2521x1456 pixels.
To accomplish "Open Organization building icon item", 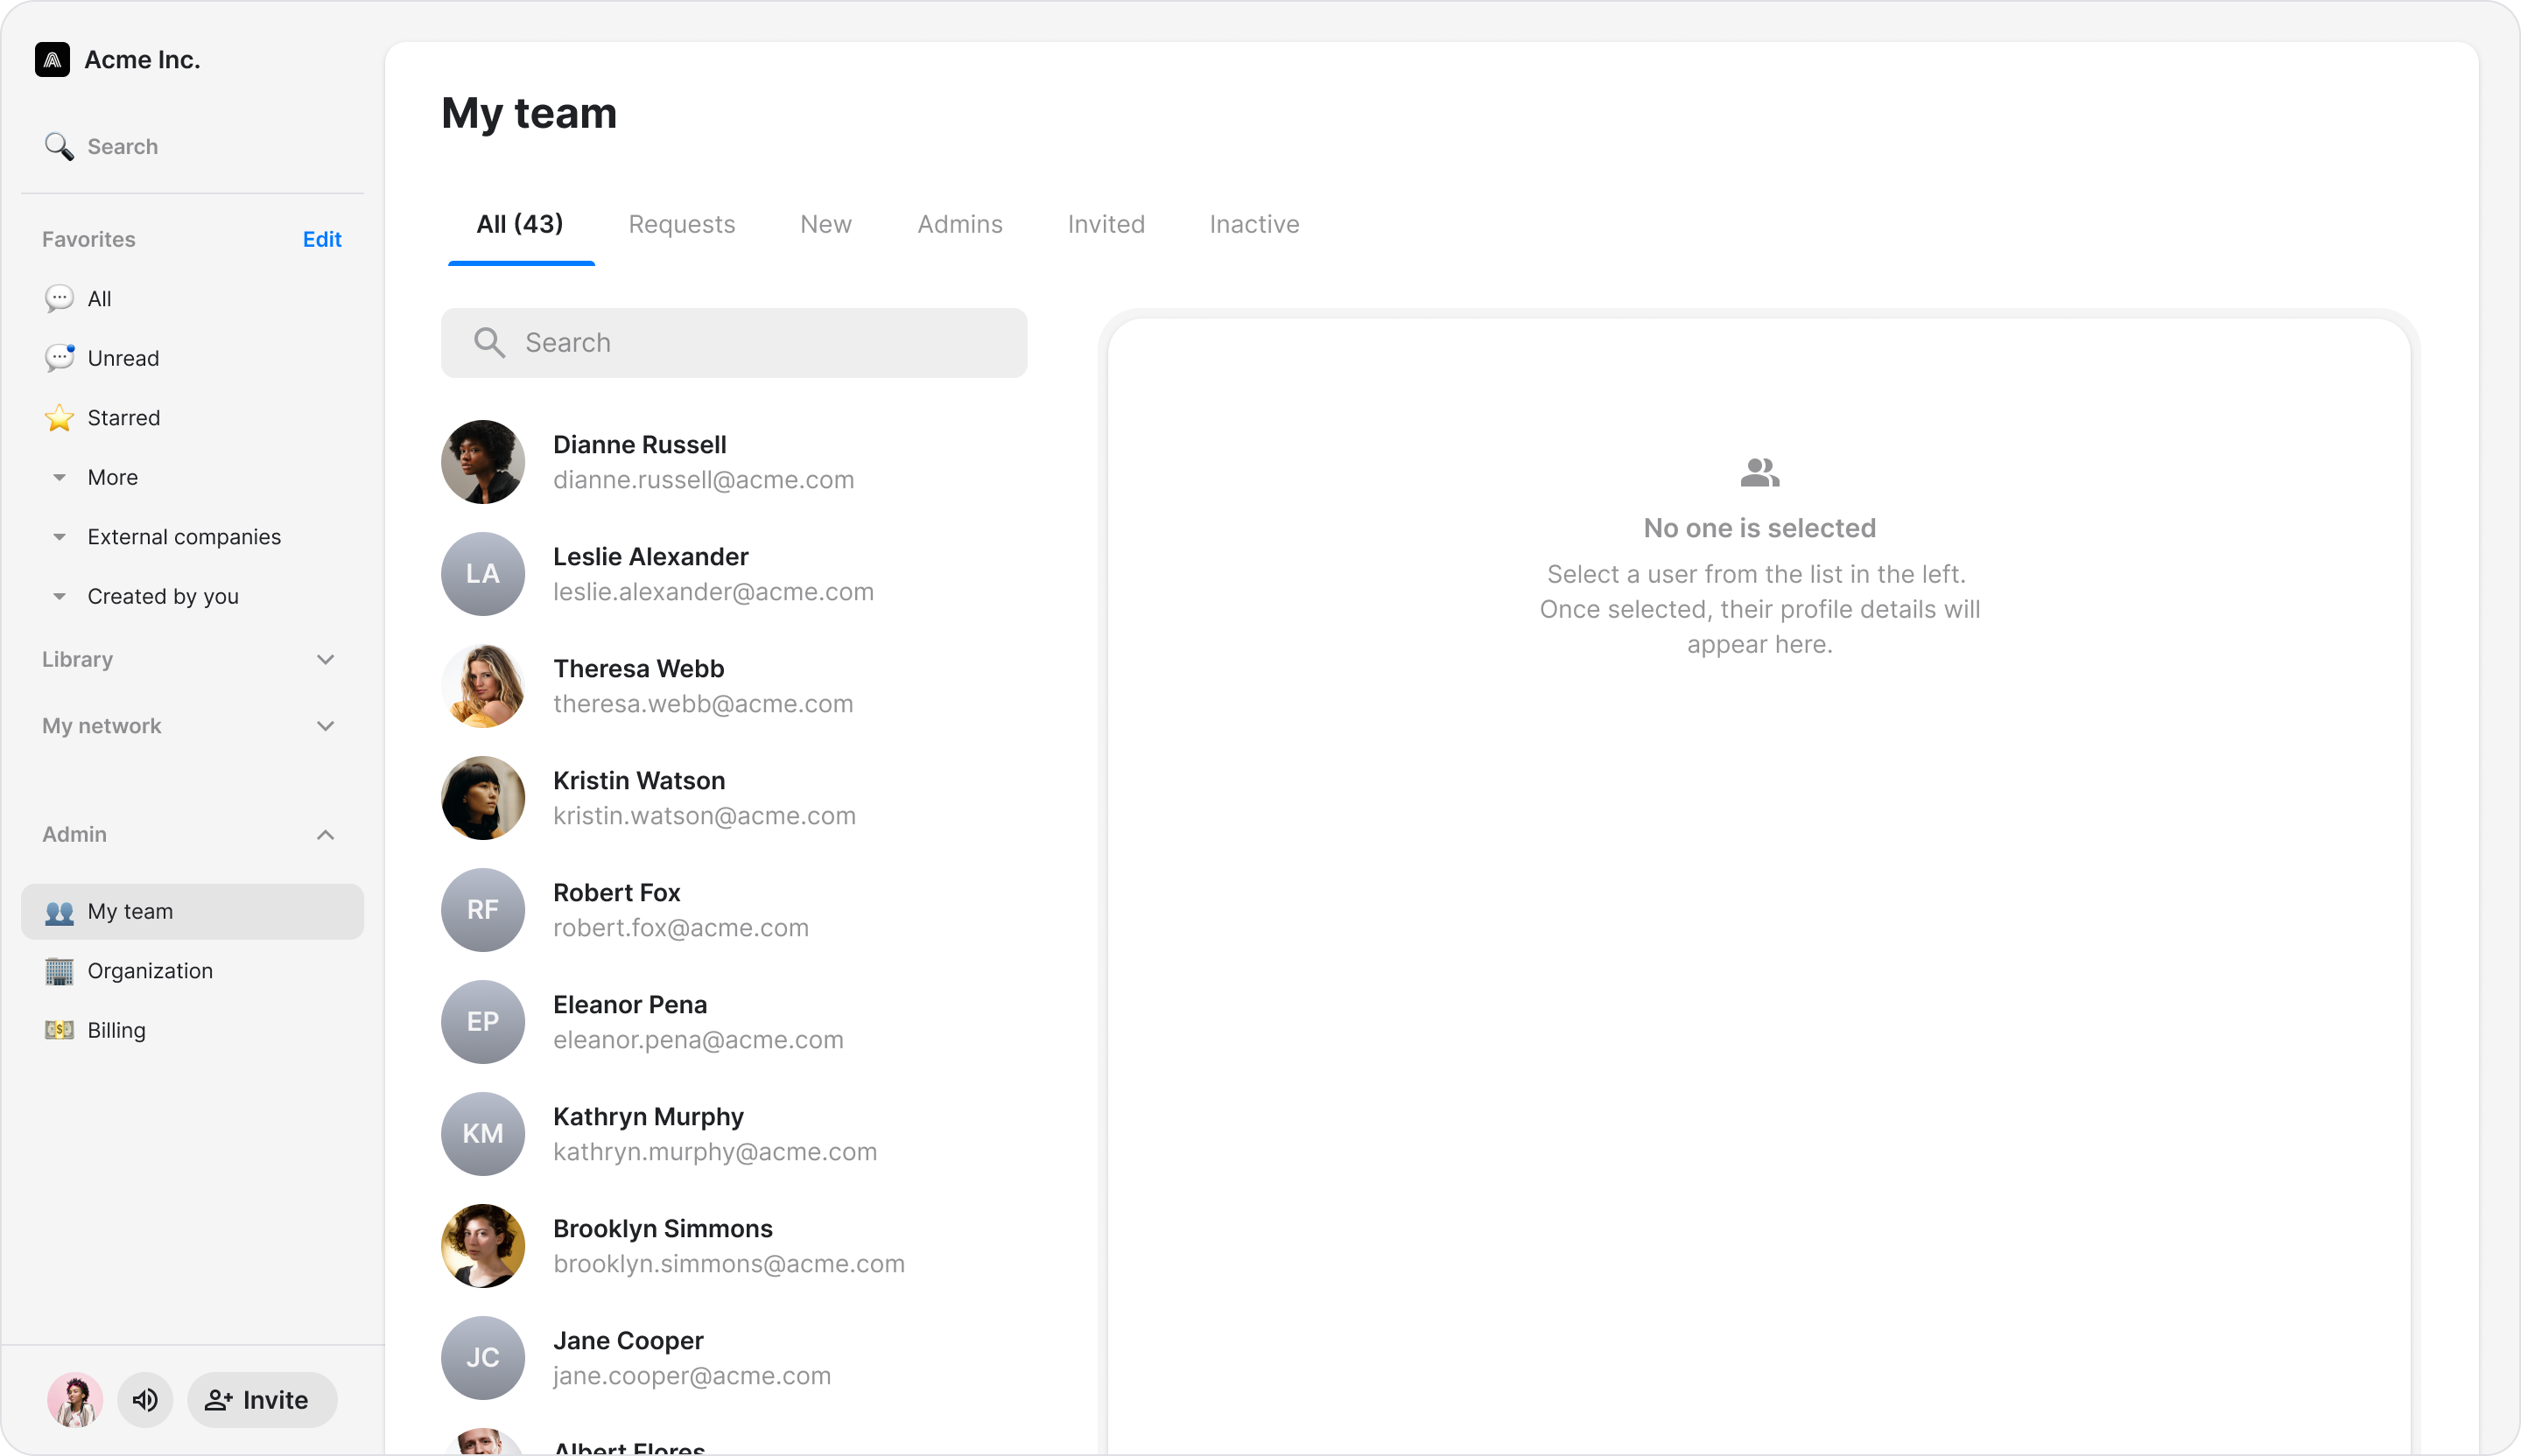I will (59, 971).
